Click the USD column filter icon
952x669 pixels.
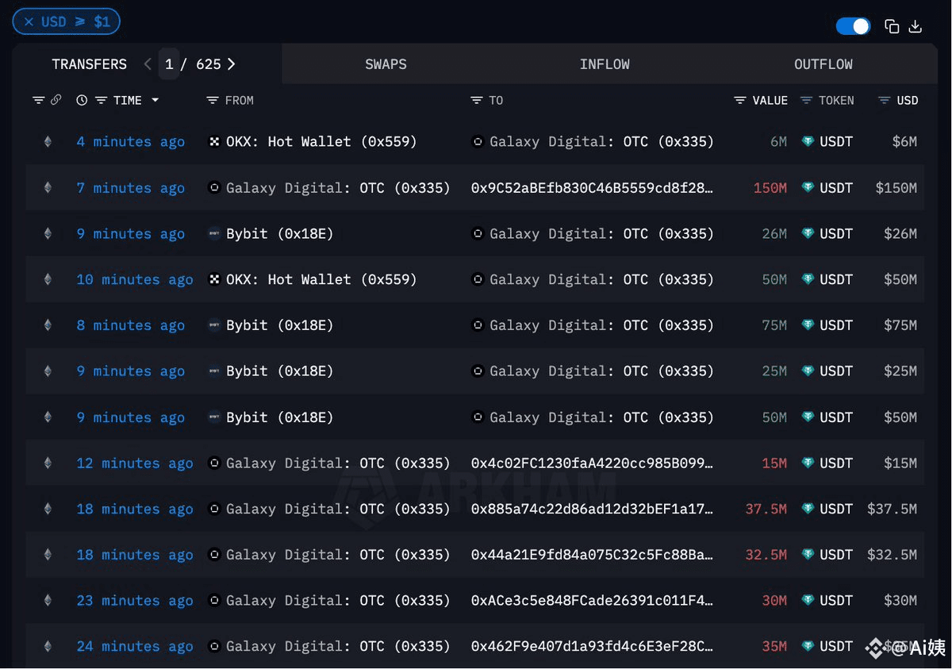(884, 100)
